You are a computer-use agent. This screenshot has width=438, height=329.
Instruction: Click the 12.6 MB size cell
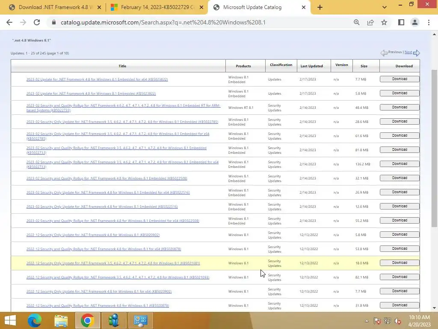click(x=362, y=206)
